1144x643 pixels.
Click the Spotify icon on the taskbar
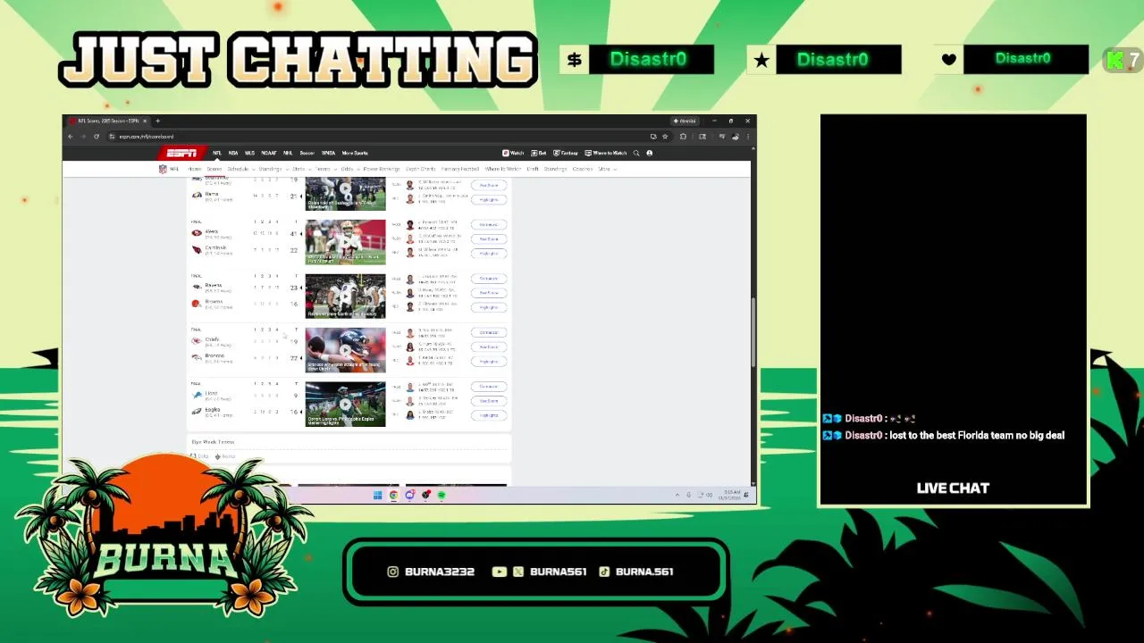442,495
